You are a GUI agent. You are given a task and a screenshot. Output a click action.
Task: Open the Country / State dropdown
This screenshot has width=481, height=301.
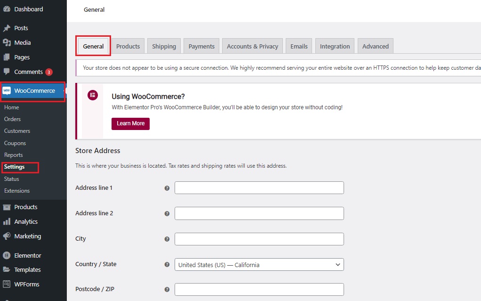[x=259, y=265]
